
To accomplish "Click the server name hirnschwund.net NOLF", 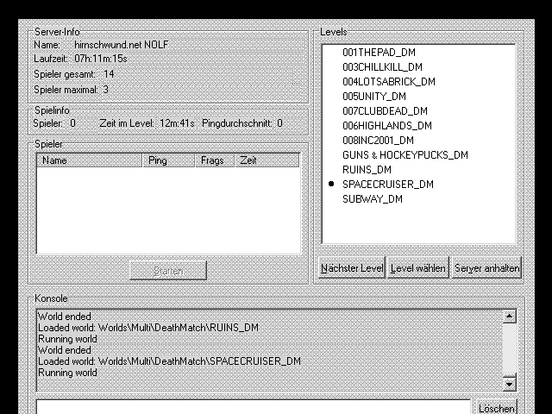I will coord(122,45).
